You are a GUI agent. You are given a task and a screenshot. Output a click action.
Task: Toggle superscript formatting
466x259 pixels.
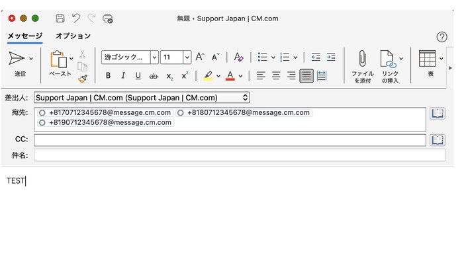click(x=185, y=75)
